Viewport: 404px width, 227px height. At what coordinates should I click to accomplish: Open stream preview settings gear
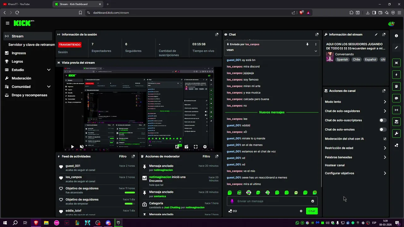coord(205,147)
